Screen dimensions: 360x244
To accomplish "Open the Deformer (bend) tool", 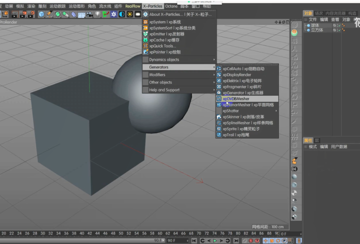I will [73, 14].
